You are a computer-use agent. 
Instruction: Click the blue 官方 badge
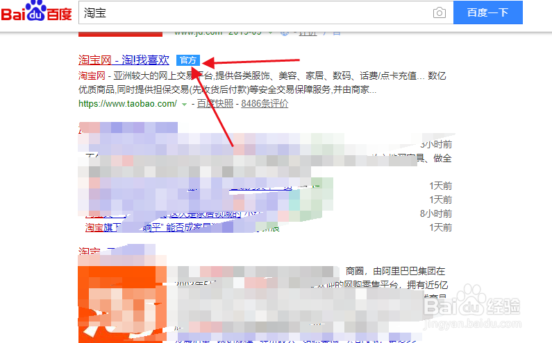pyautogui.click(x=188, y=60)
